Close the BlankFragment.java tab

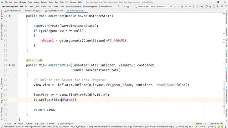click(86, 11)
